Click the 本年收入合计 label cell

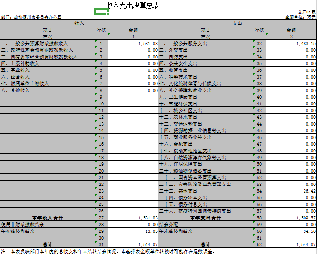pyautogui.click(x=48, y=218)
